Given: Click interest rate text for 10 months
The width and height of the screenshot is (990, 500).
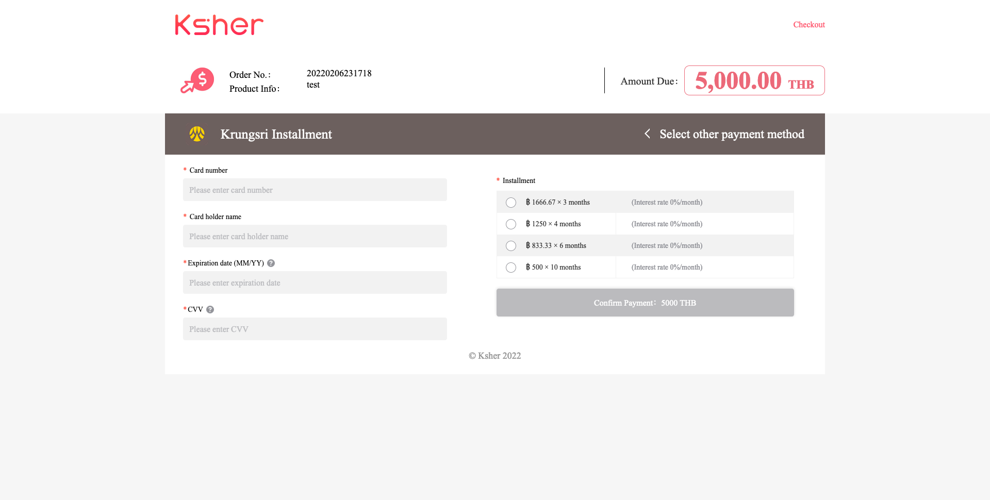Looking at the screenshot, I should pos(667,267).
